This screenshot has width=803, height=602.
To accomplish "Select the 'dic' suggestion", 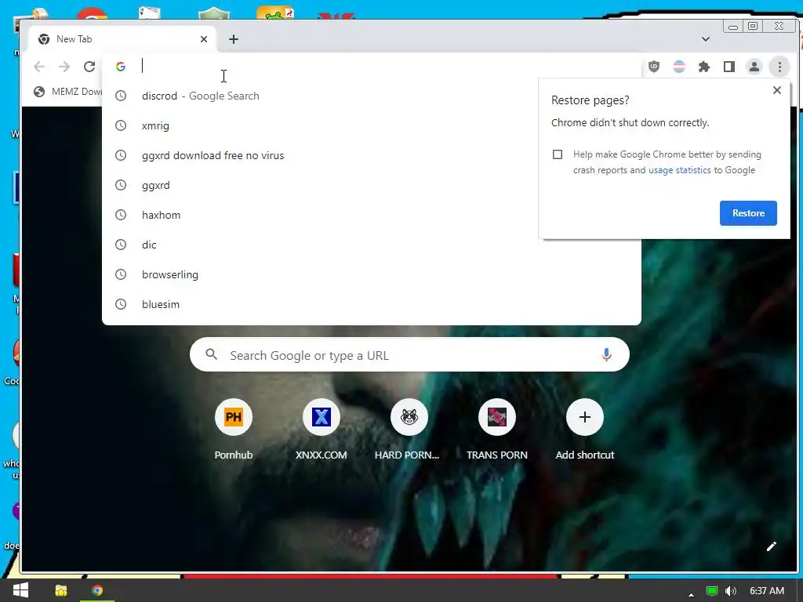I will [x=371, y=245].
